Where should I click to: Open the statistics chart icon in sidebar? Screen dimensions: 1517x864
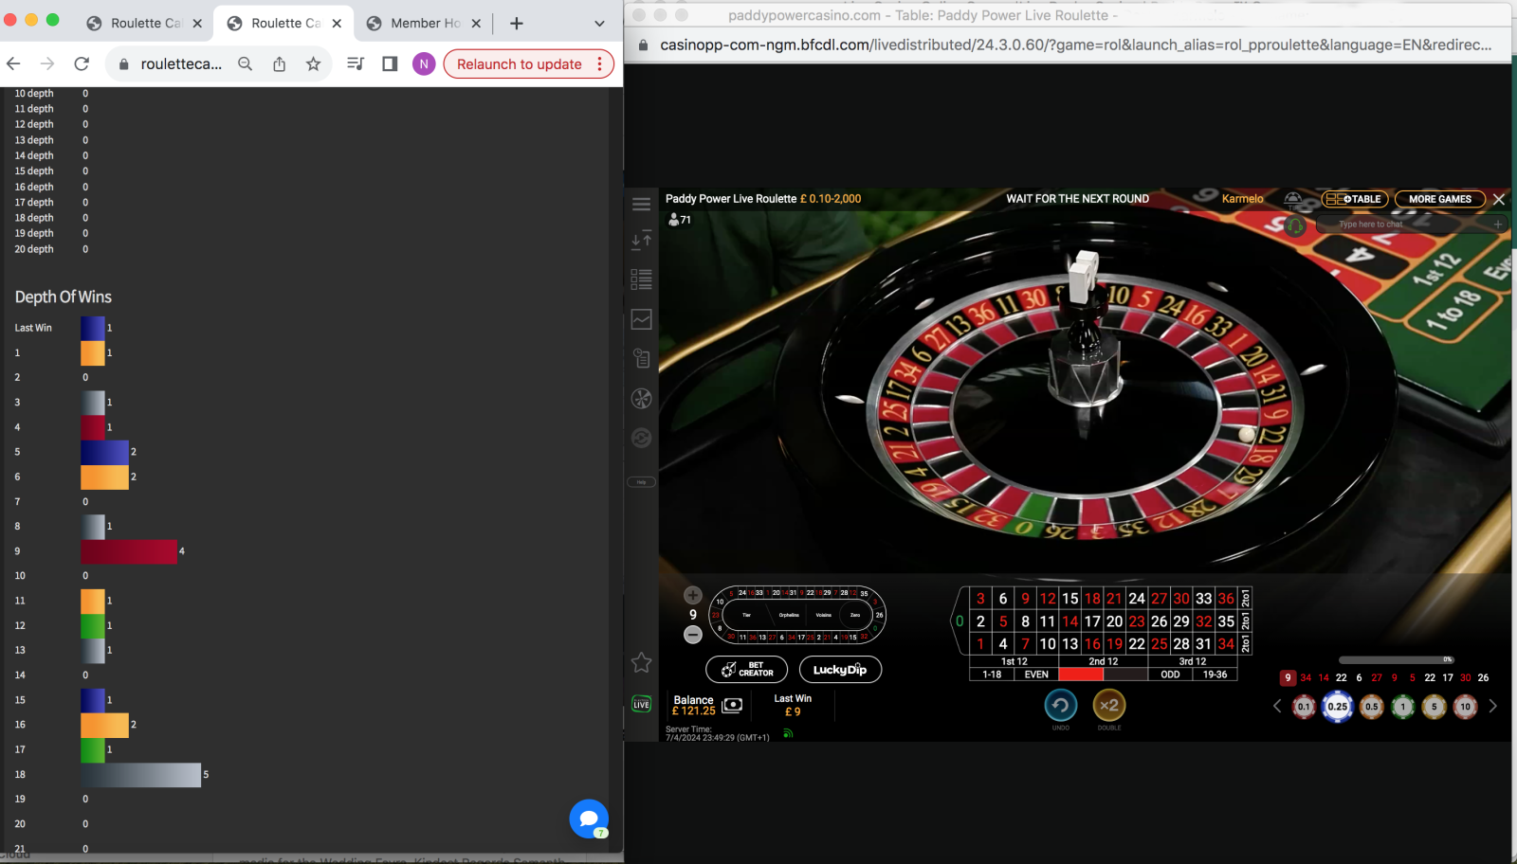click(x=641, y=319)
